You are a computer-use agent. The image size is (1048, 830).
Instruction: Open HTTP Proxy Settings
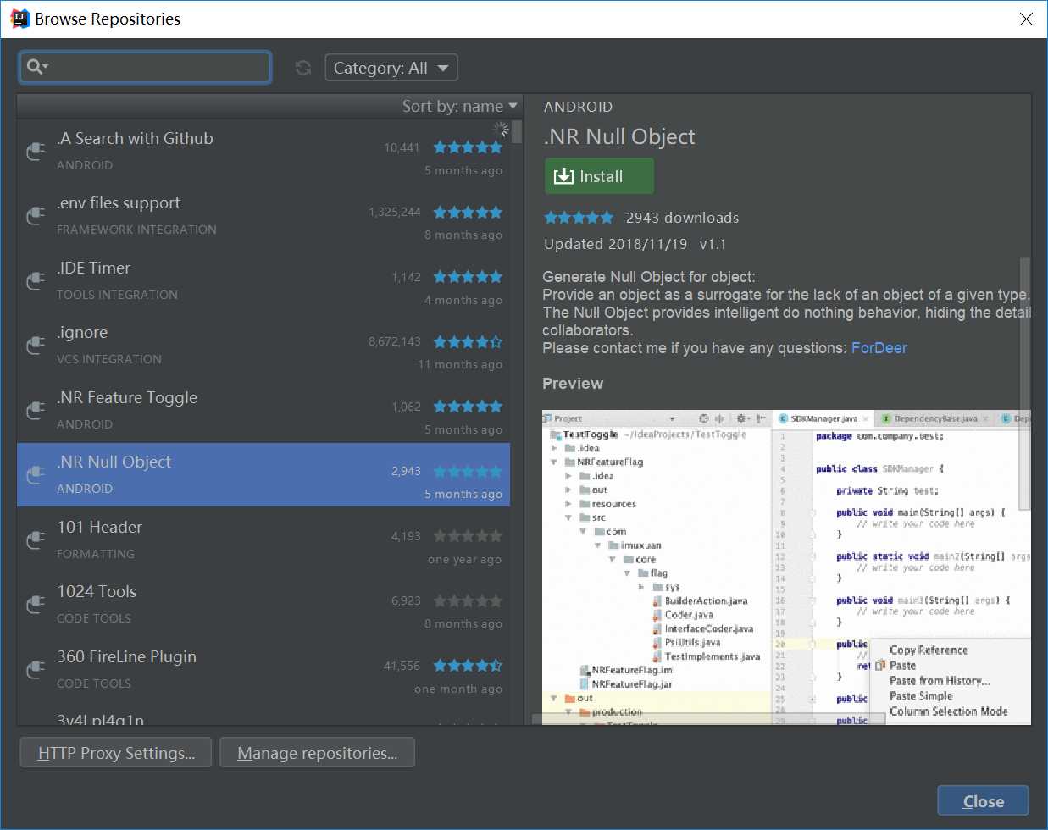(x=116, y=753)
